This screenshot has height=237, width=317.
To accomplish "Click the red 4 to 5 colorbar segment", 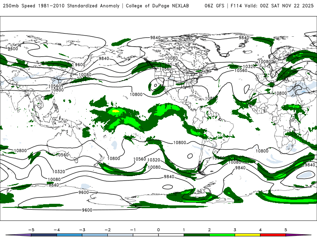I will tap(273, 235).
